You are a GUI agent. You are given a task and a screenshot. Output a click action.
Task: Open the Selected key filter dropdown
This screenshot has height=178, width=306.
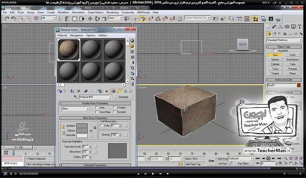click(251, 159)
